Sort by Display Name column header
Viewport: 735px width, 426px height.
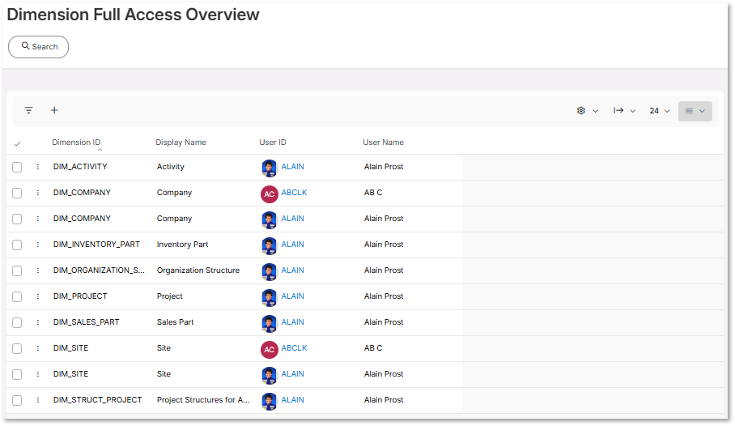coord(181,143)
